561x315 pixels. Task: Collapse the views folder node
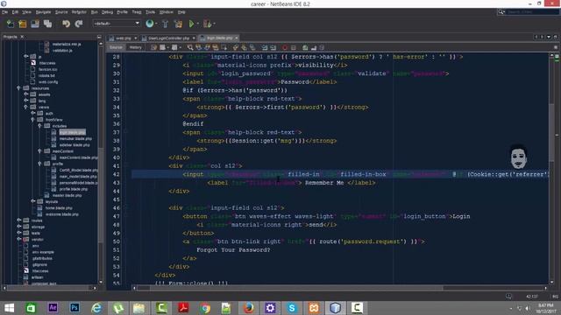(x=25, y=107)
